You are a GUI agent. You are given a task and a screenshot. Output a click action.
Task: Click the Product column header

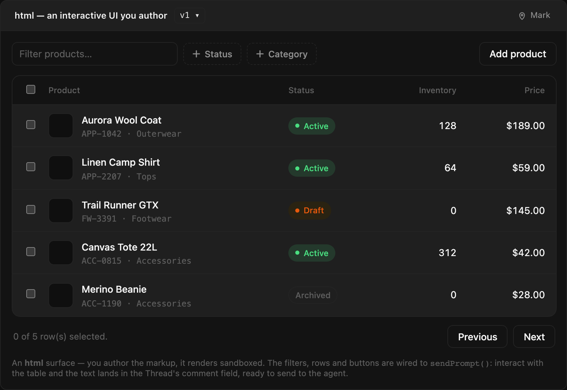64,90
